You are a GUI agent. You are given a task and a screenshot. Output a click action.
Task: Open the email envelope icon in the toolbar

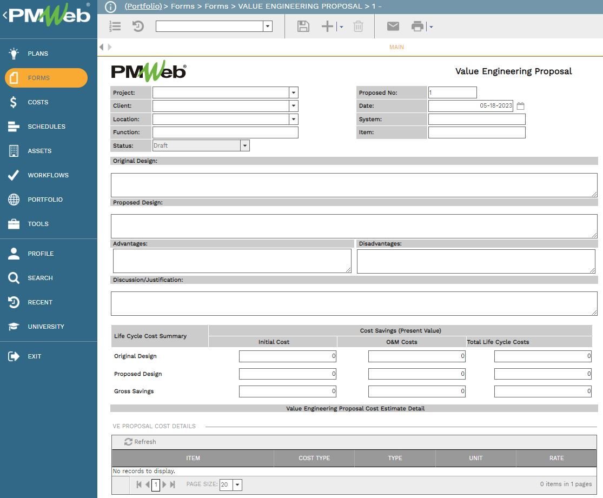(x=393, y=26)
